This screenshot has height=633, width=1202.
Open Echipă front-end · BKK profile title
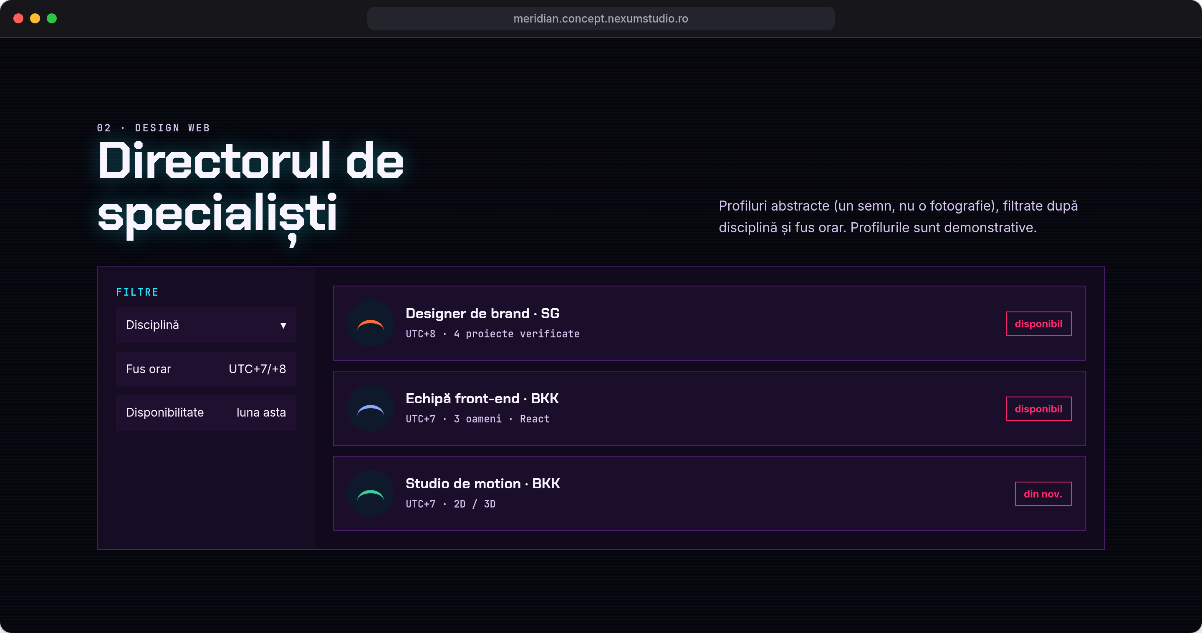point(482,399)
